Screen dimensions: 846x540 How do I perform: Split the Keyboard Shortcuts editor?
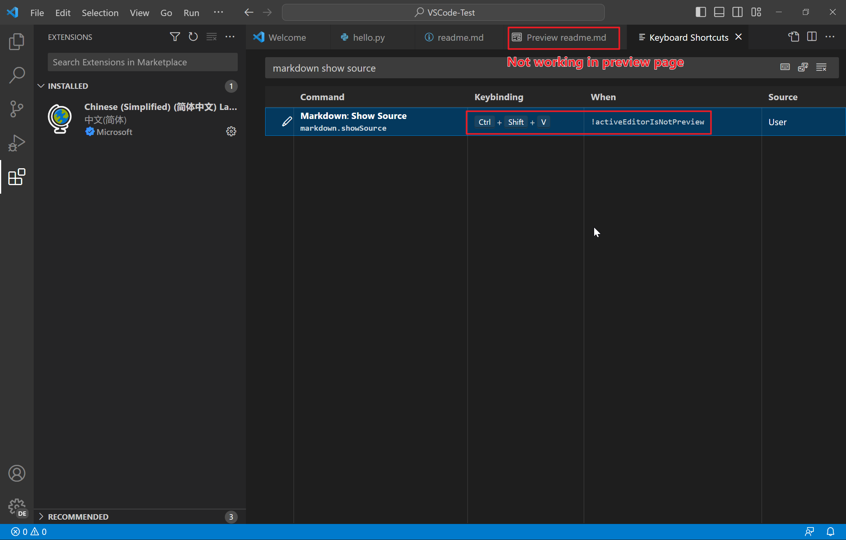coord(812,36)
